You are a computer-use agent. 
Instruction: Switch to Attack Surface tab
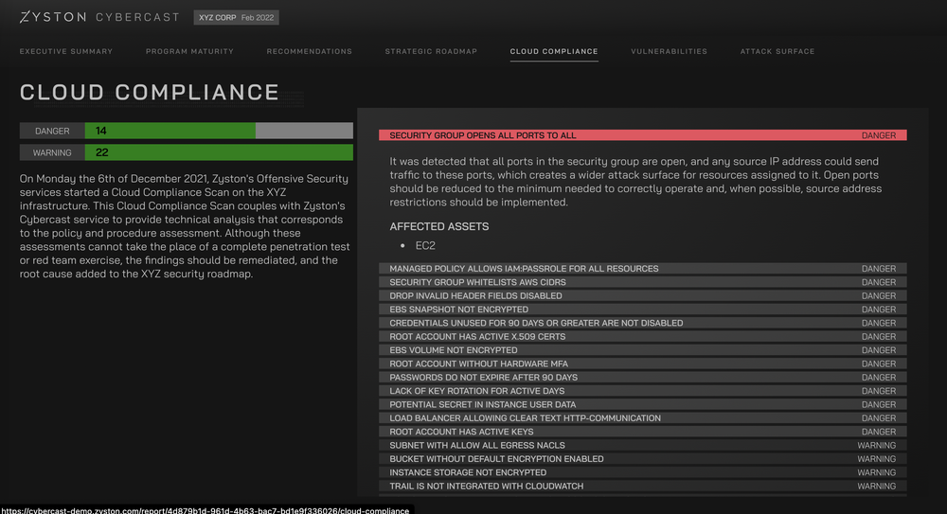coord(777,51)
